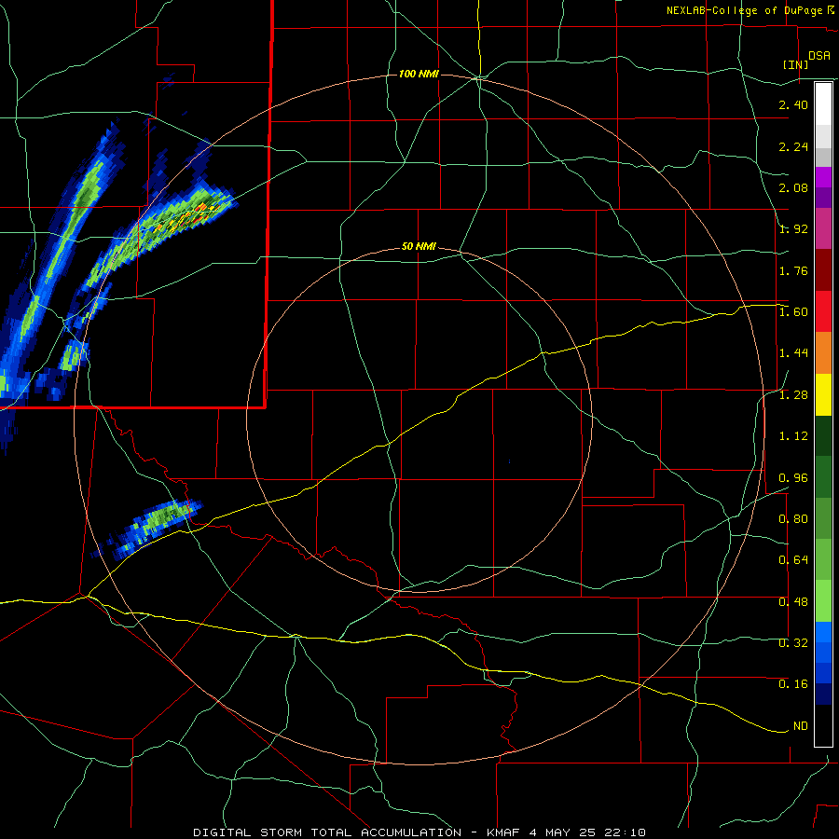Click the 2.40 legend value
This screenshot has height=839, width=839.
coord(793,104)
